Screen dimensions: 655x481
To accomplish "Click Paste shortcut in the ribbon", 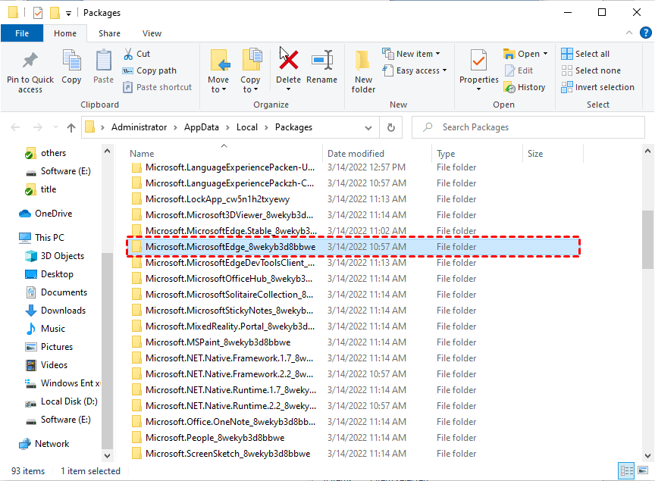I will (157, 87).
